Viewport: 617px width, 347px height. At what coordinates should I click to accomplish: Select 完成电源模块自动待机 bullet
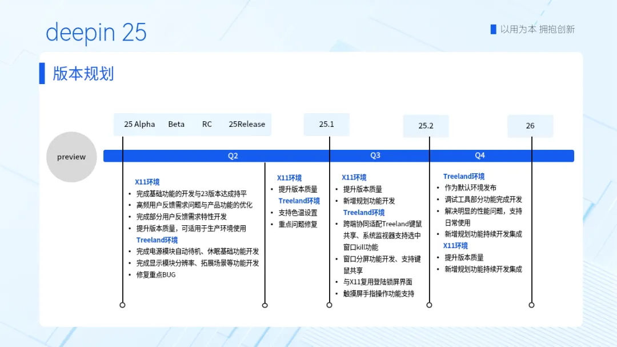point(198,252)
